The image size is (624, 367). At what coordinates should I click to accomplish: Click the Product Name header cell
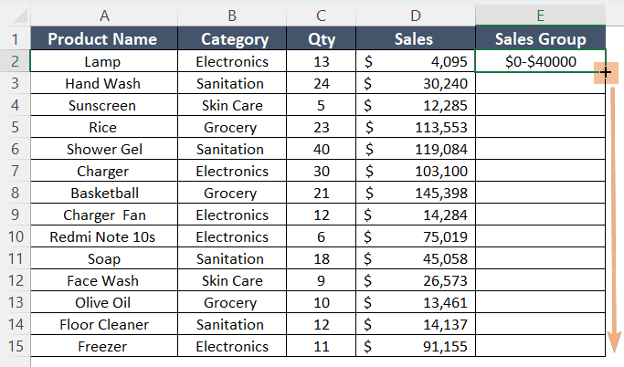tap(104, 39)
